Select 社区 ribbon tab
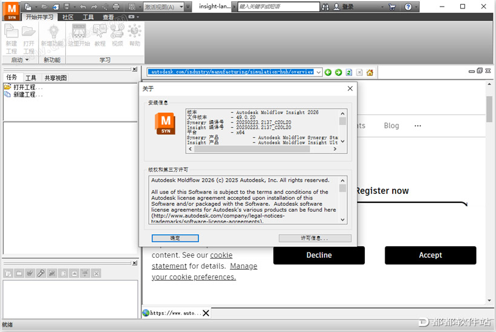Screen dimensions: 496x332 [x=68, y=17]
